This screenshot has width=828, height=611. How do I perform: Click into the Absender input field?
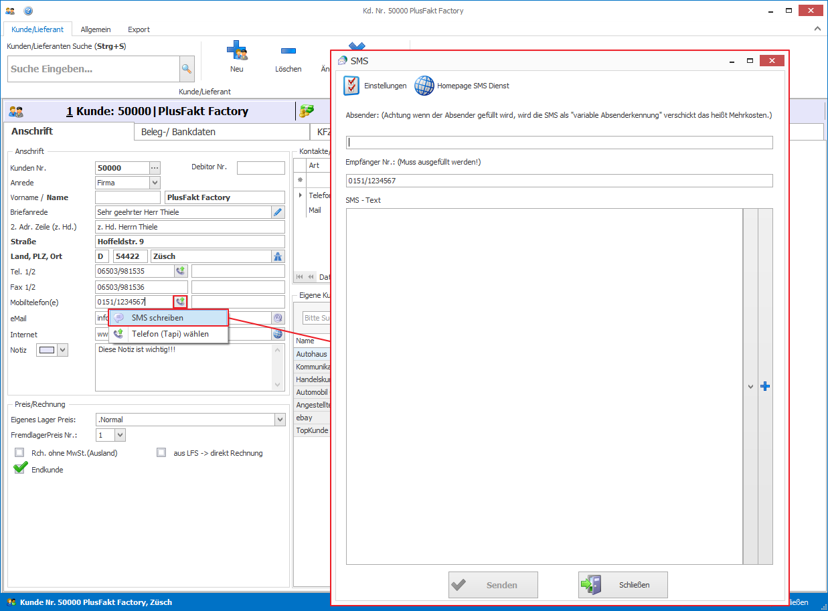click(x=560, y=143)
